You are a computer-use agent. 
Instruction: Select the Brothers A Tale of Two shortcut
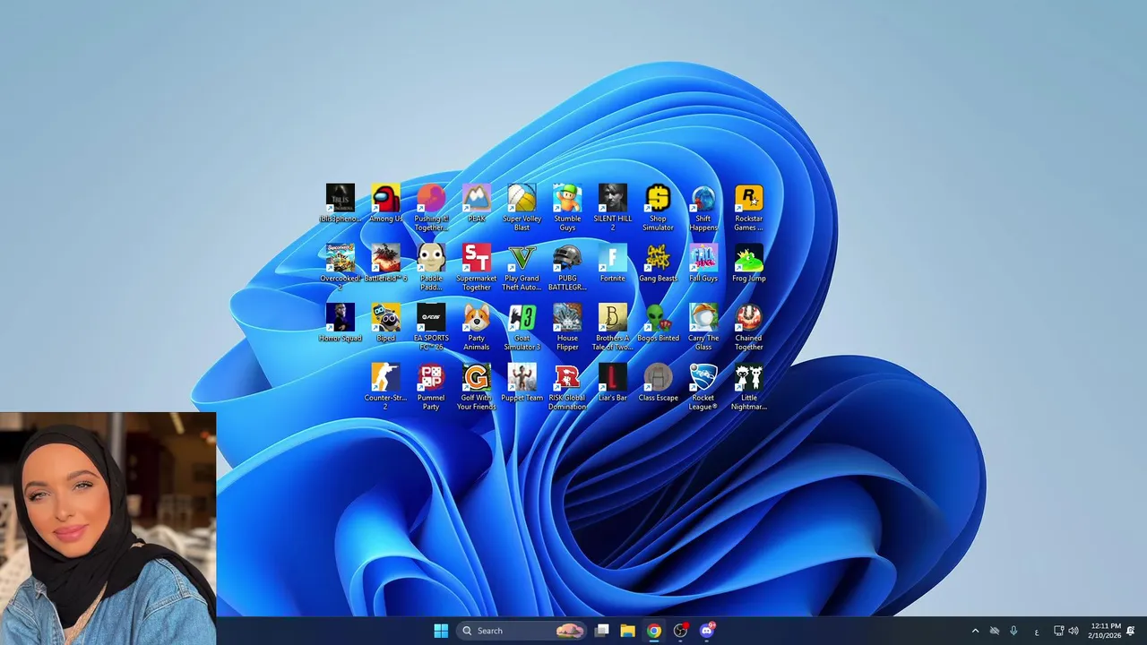613,327
